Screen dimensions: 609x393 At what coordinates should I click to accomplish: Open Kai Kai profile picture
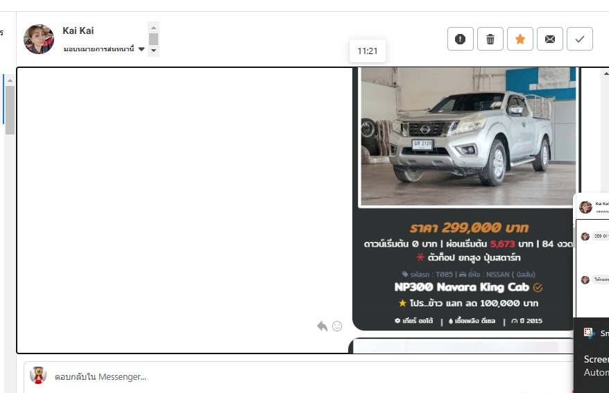pos(39,39)
